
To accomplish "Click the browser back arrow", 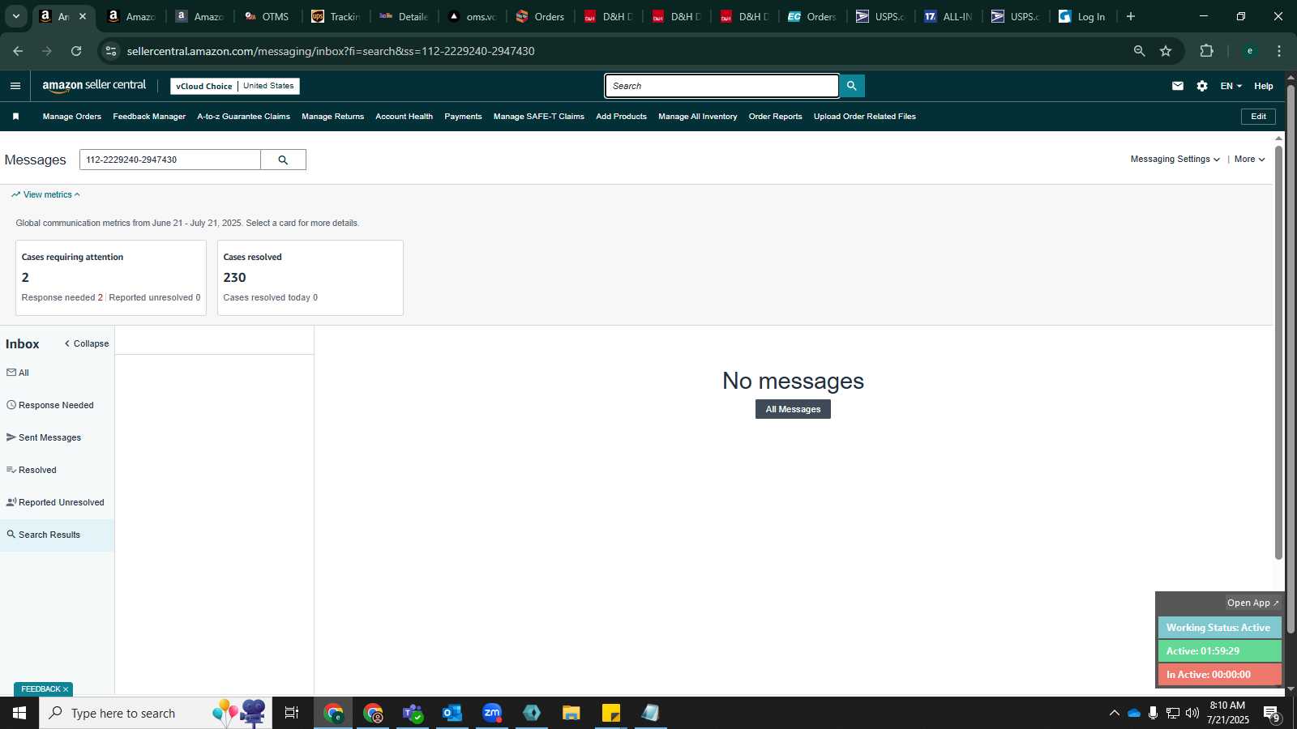I will (18, 51).
